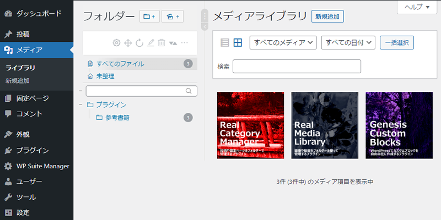The width and height of the screenshot is (441, 220).
Task: Select すべてのファイル in folder tree
Action: [x=140, y=64]
